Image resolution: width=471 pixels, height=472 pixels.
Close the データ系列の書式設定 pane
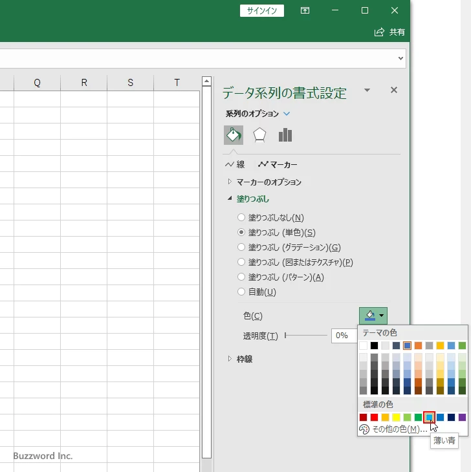393,90
